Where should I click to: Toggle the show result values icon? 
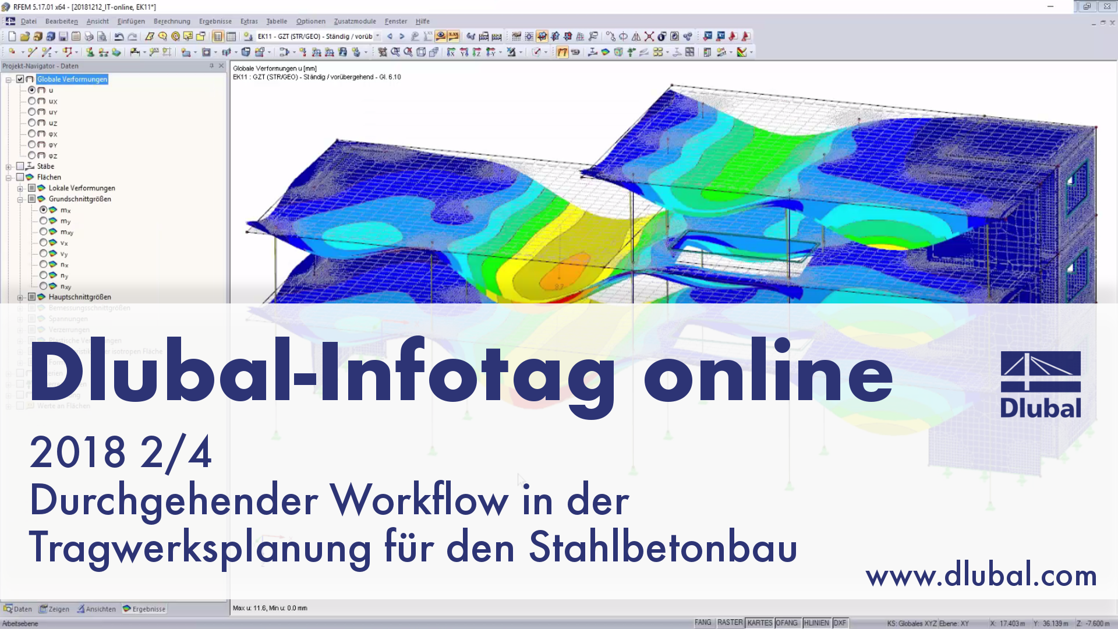[454, 36]
